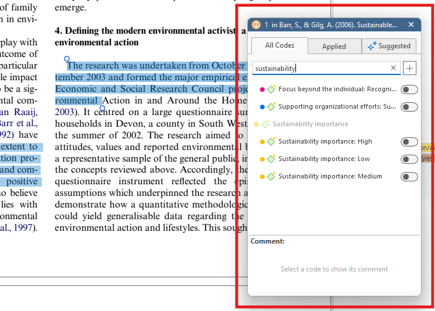Click heading '4. Defining the modern environmental activist'
The image size is (435, 311).
pyautogui.click(x=146, y=30)
